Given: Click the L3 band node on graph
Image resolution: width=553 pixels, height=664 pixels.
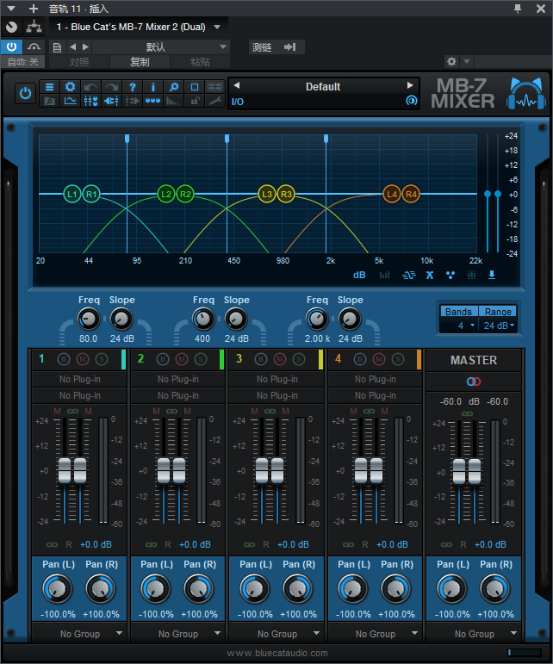Looking at the screenshot, I should point(266,194).
